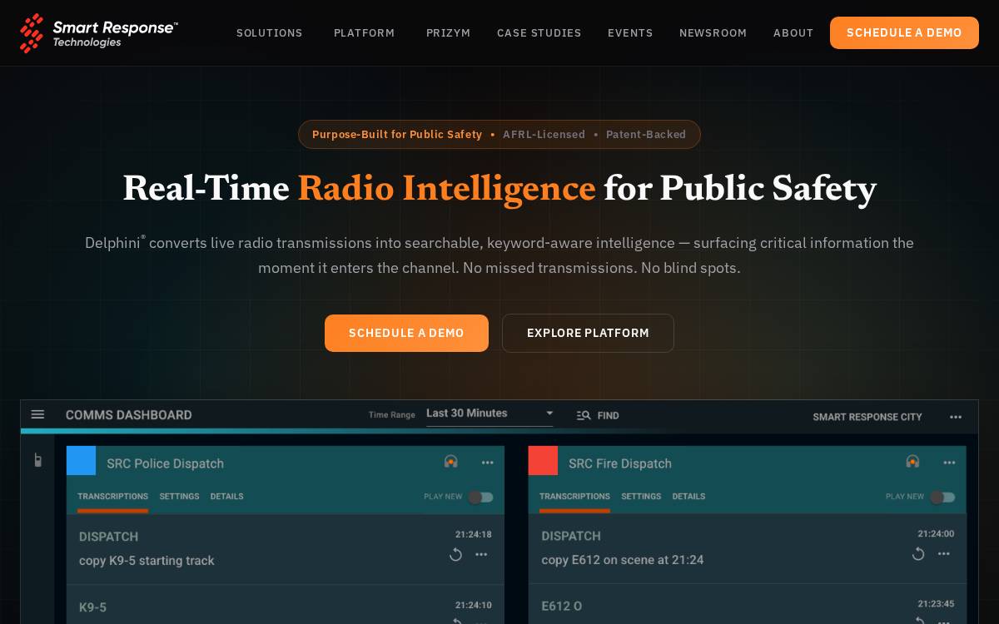The width and height of the screenshot is (999, 624).
Task: Open Smart Response City more options
Action: point(956,417)
